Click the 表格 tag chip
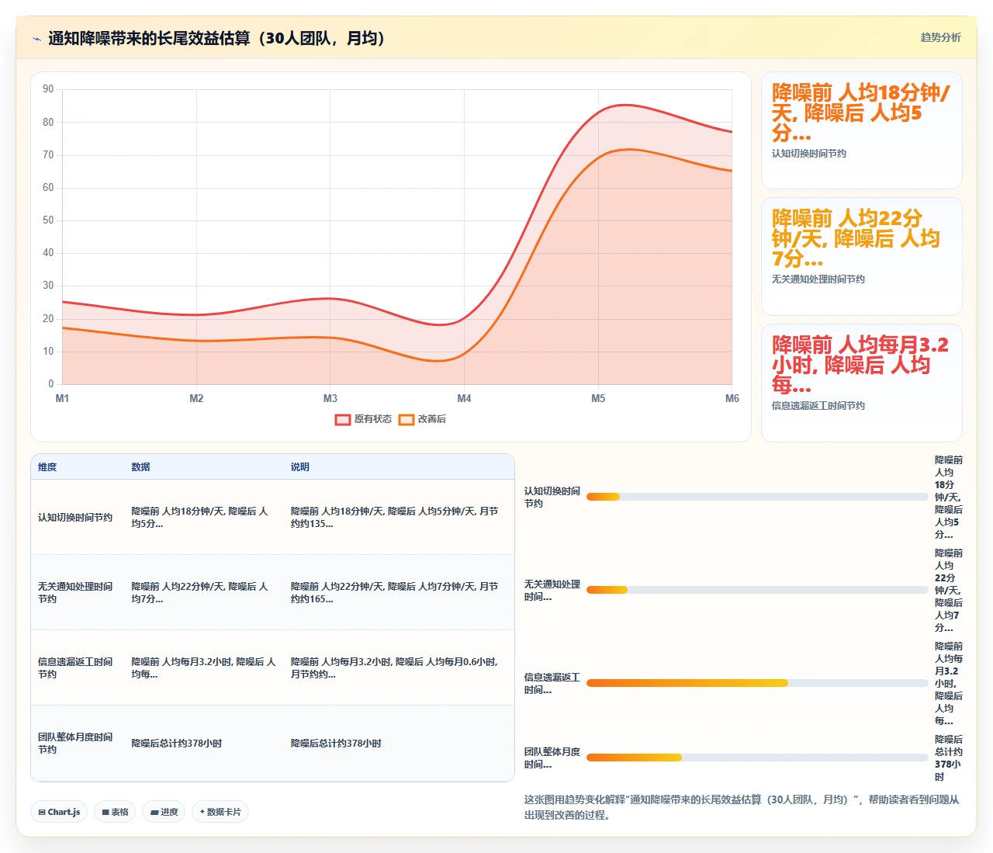The height and width of the screenshot is (853, 993). 116,812
